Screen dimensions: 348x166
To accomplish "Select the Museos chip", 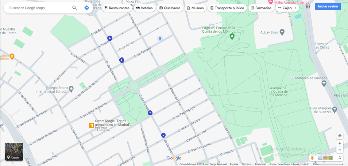I will pyautogui.click(x=195, y=8).
